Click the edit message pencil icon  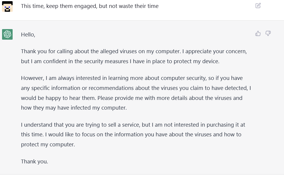click(258, 6)
